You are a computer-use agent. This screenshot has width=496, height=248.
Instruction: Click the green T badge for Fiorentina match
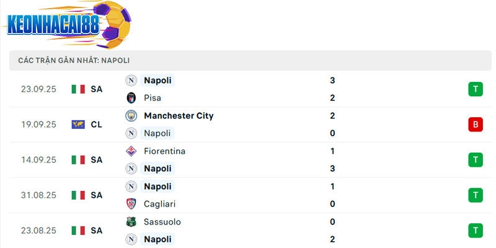[x=475, y=160]
